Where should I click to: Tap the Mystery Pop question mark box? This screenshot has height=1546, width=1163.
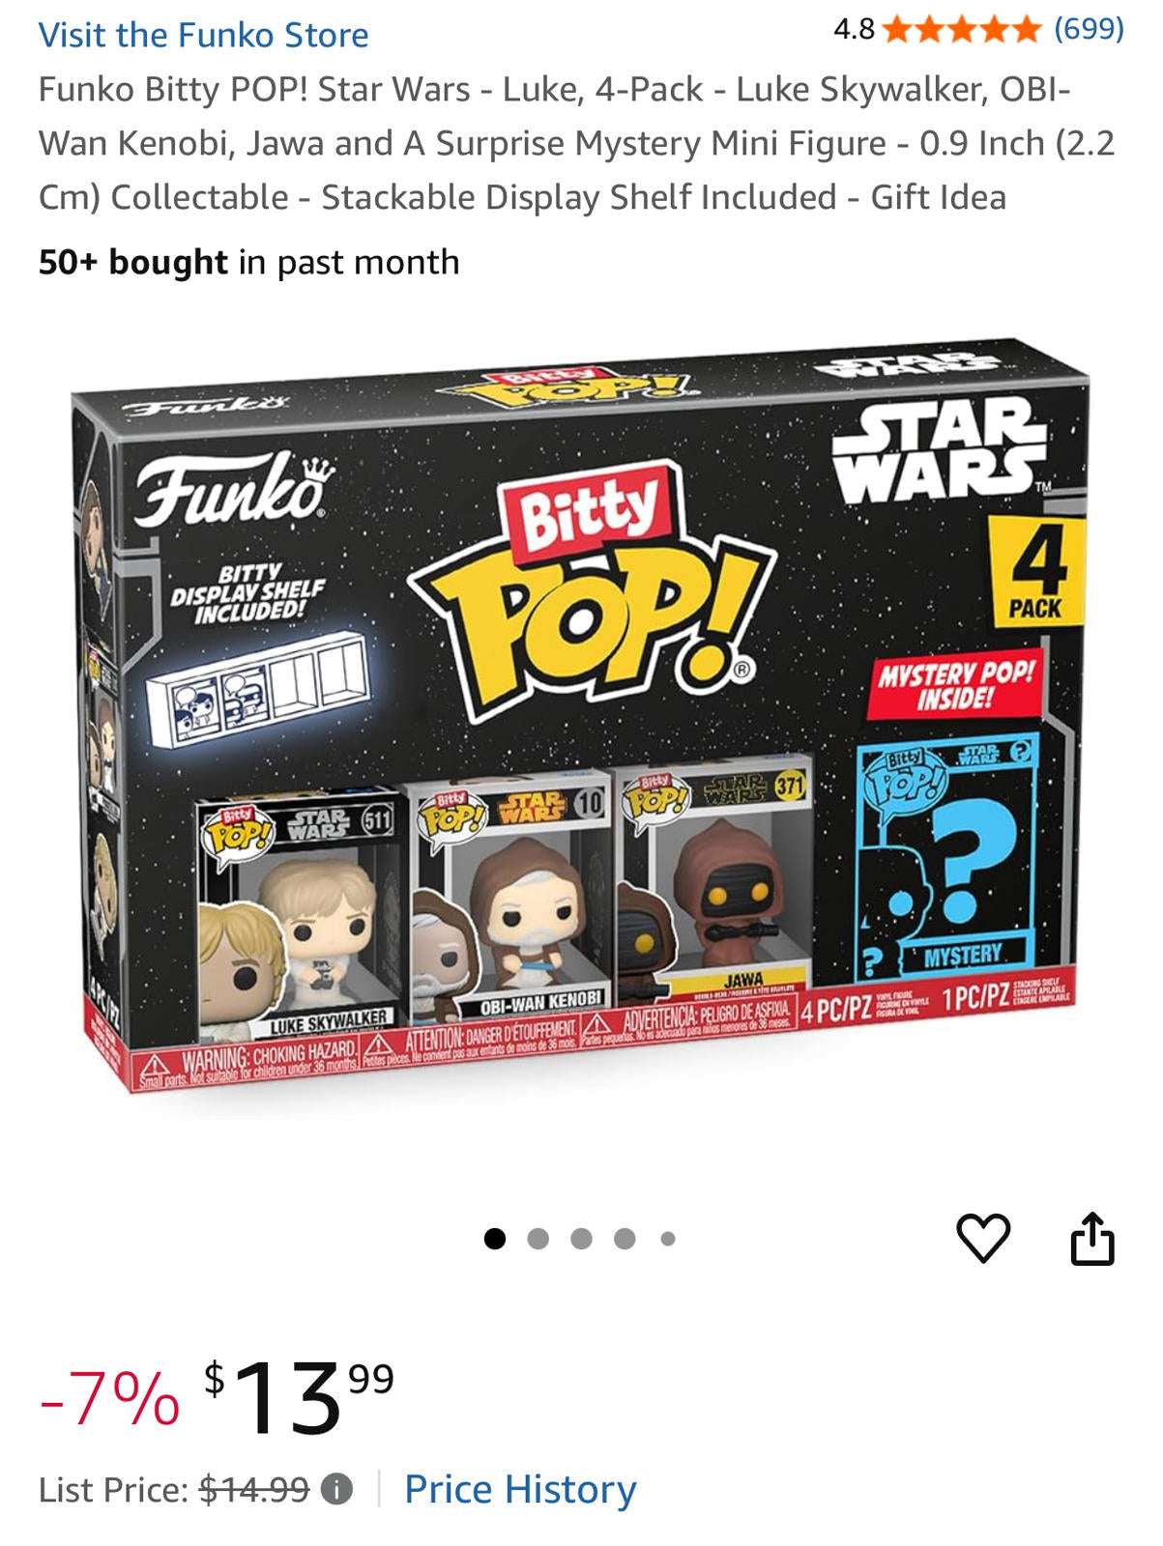click(x=947, y=860)
